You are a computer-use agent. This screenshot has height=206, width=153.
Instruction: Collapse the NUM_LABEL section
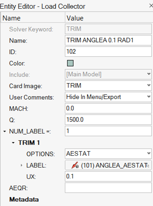point(5,131)
